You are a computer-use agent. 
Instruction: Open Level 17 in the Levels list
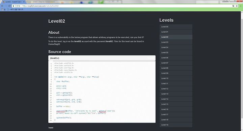point(176,114)
